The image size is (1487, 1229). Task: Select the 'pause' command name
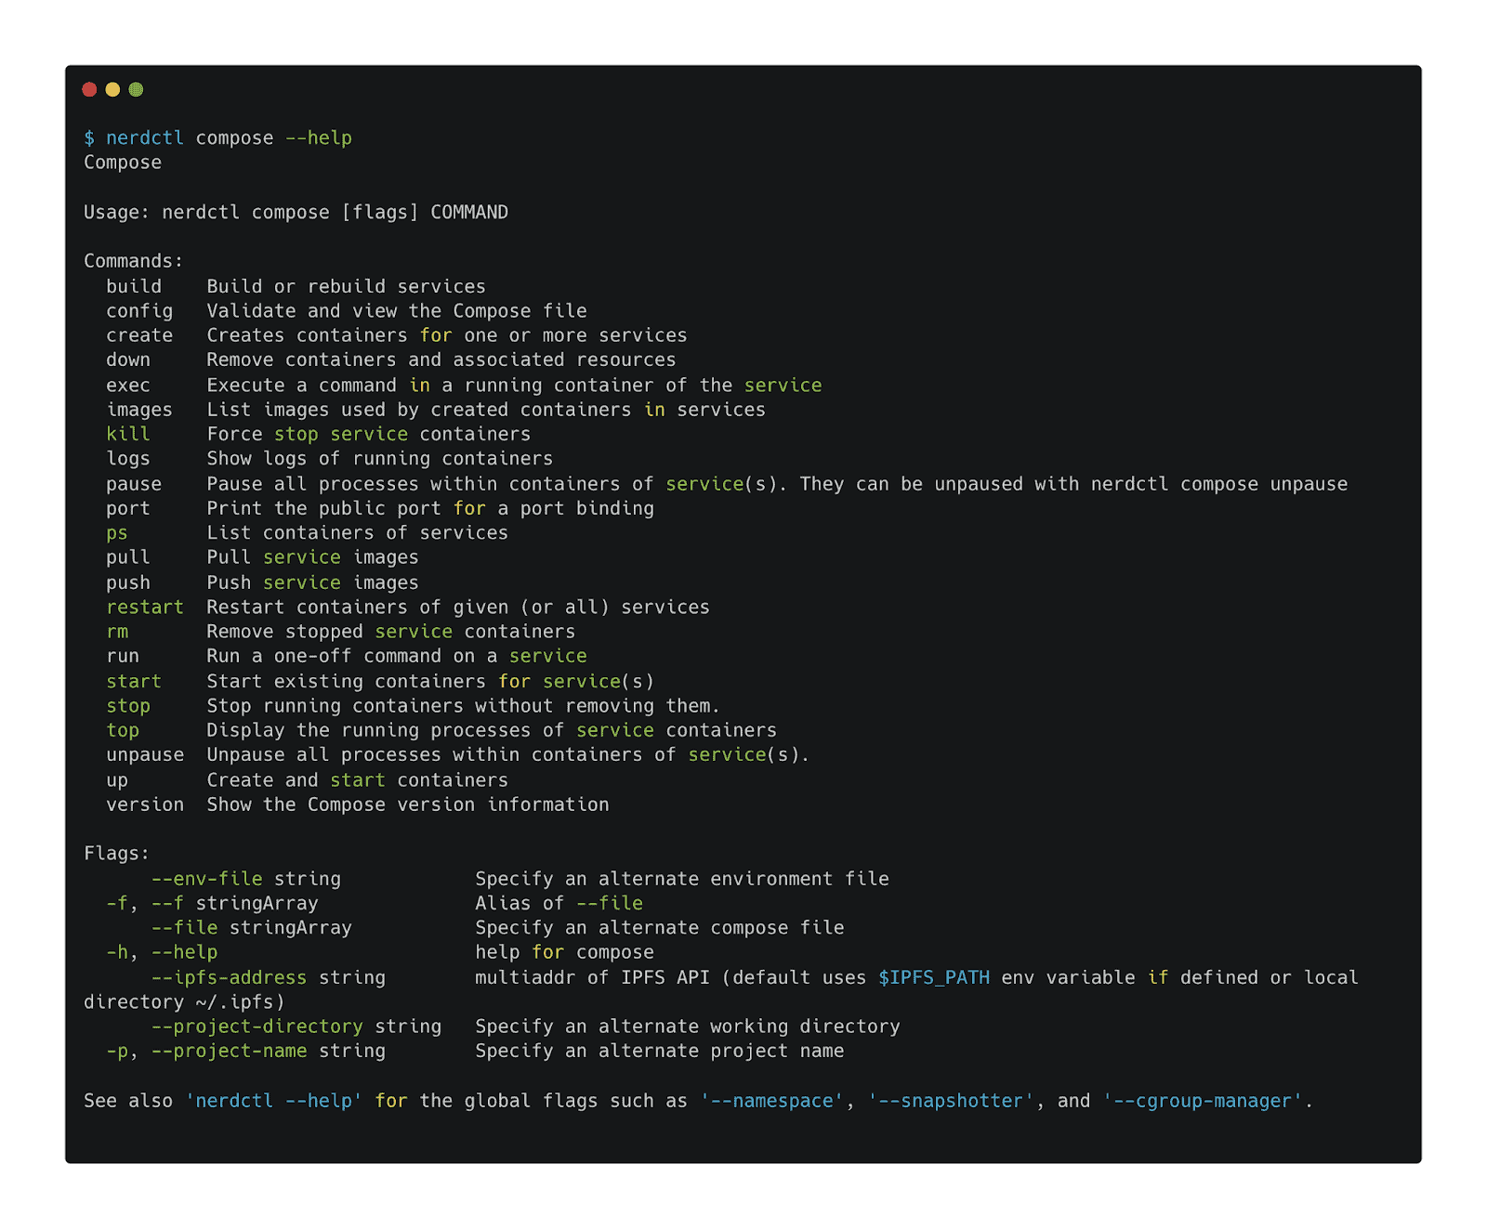(x=134, y=484)
